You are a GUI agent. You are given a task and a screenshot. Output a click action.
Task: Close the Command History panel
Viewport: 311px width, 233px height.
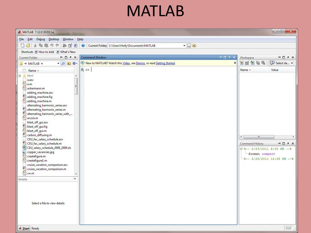coord(293,143)
